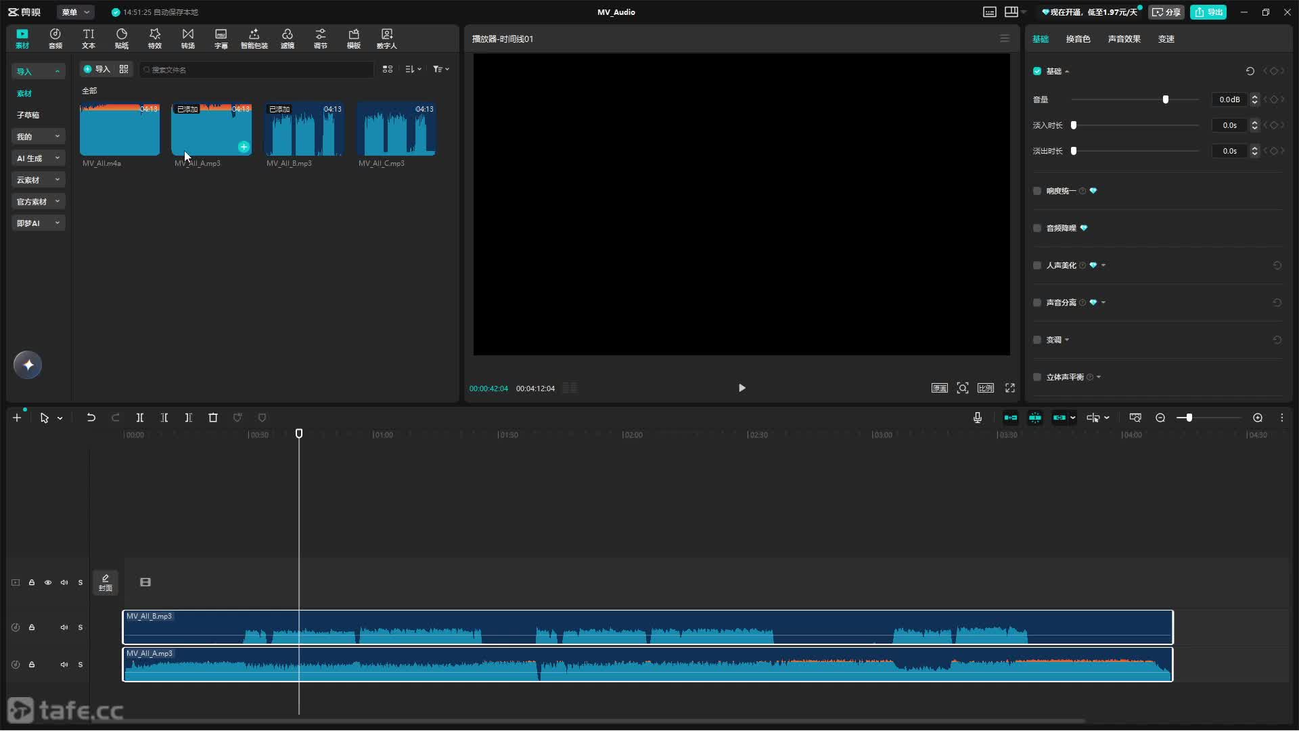Open the 特效 effects panel
Image resolution: width=1299 pixels, height=731 pixels.
pos(155,39)
